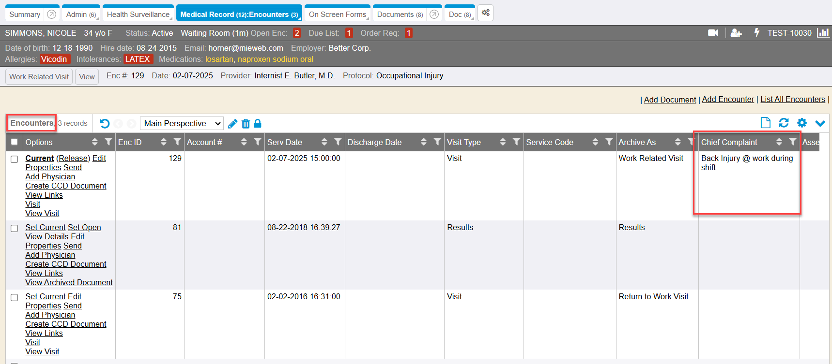The width and height of the screenshot is (832, 364).
Task: Sort by the Visit Type column arrows
Action: coord(503,142)
